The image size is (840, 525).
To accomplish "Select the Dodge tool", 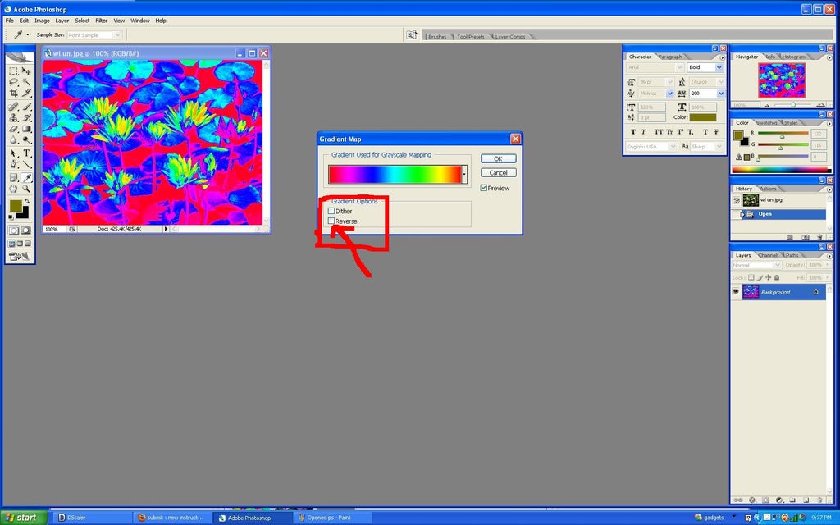I will pos(26,139).
